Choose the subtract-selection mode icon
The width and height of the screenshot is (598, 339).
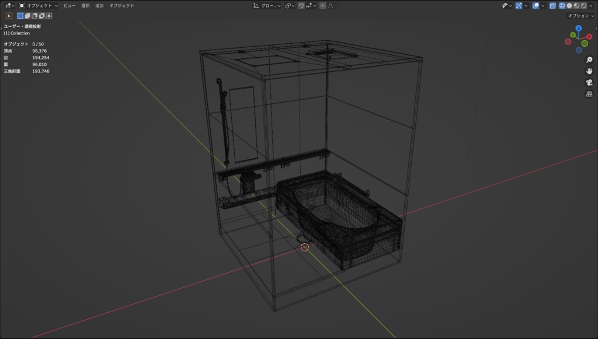pos(34,16)
